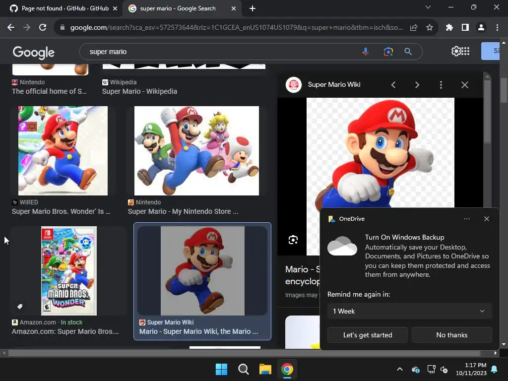
Task: Open Super Mario Bros. Wonder WIRED link
Action: point(61,211)
